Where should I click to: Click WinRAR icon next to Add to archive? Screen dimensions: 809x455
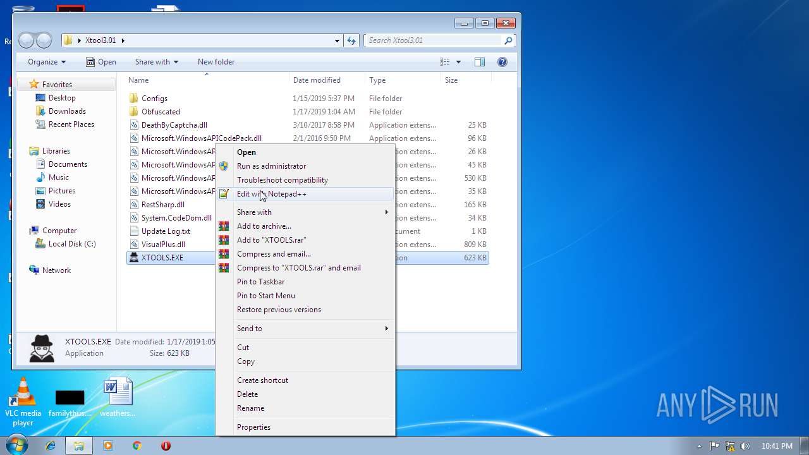224,226
